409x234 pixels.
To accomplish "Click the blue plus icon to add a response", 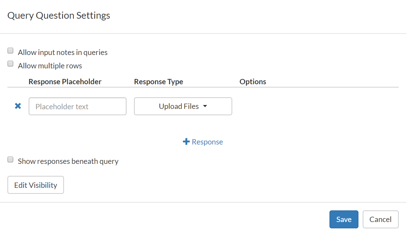I will point(186,141).
